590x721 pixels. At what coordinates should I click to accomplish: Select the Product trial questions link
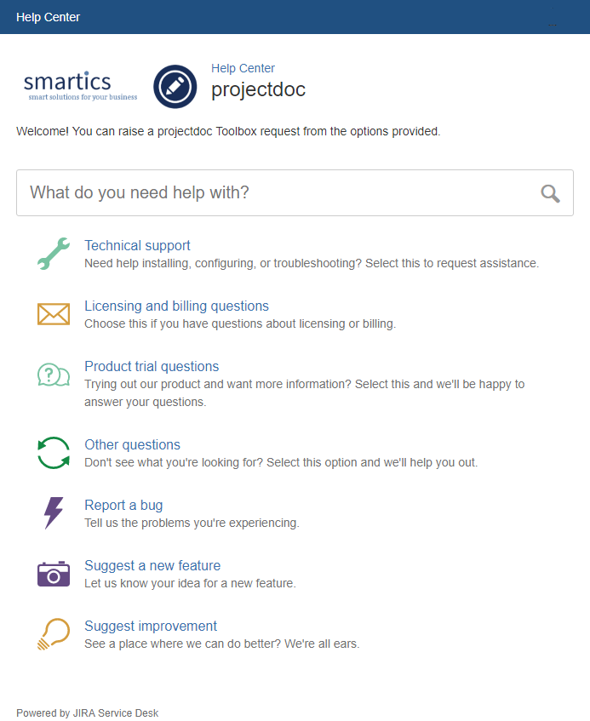pos(152,367)
